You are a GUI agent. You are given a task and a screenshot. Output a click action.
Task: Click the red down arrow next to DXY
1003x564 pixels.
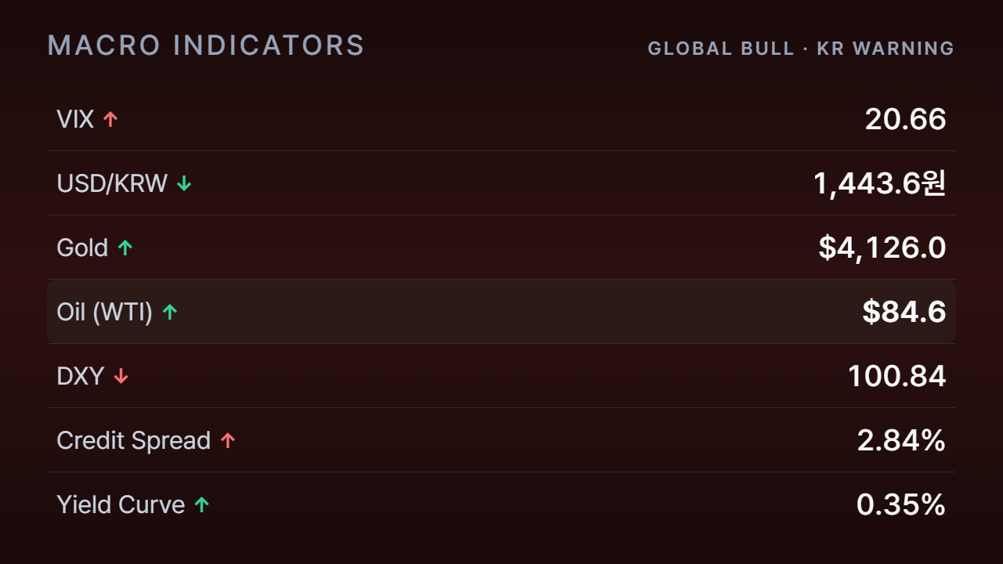(121, 376)
